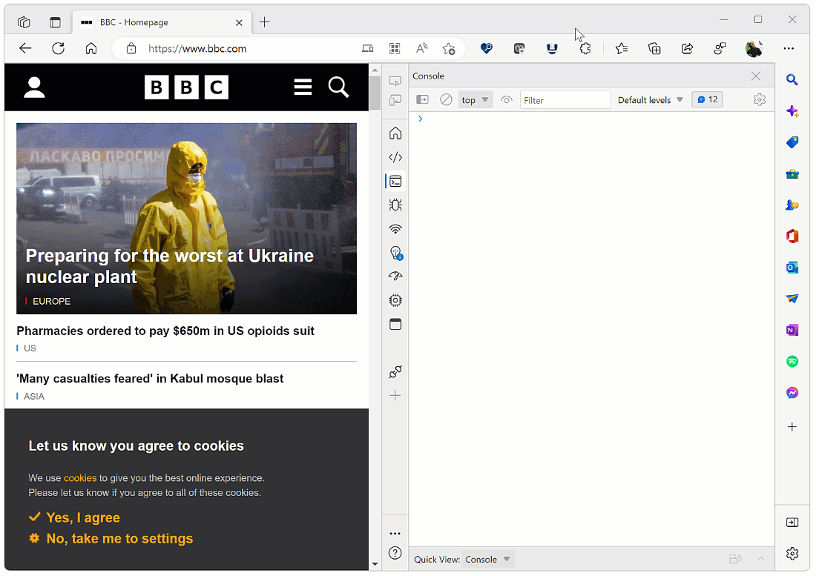Image resolution: width=816 pixels, height=576 pixels.
Task: Choose No, take me to settings
Action: pos(111,539)
